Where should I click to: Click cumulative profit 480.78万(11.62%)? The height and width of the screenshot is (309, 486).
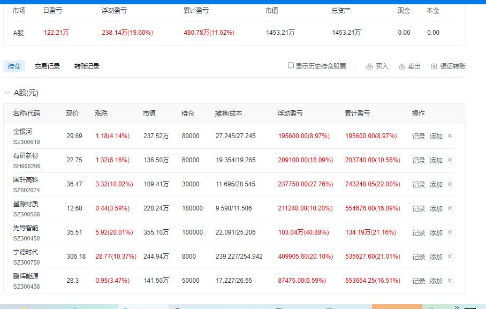(x=209, y=33)
